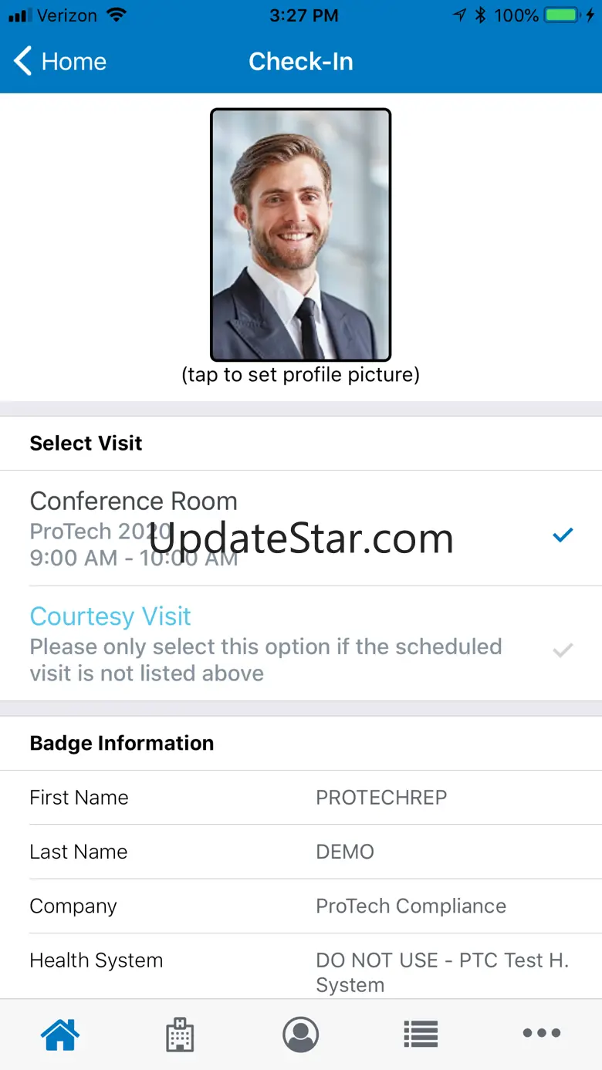The height and width of the screenshot is (1070, 602).
Task: Edit the Last Name field DEMO
Action: [345, 852]
